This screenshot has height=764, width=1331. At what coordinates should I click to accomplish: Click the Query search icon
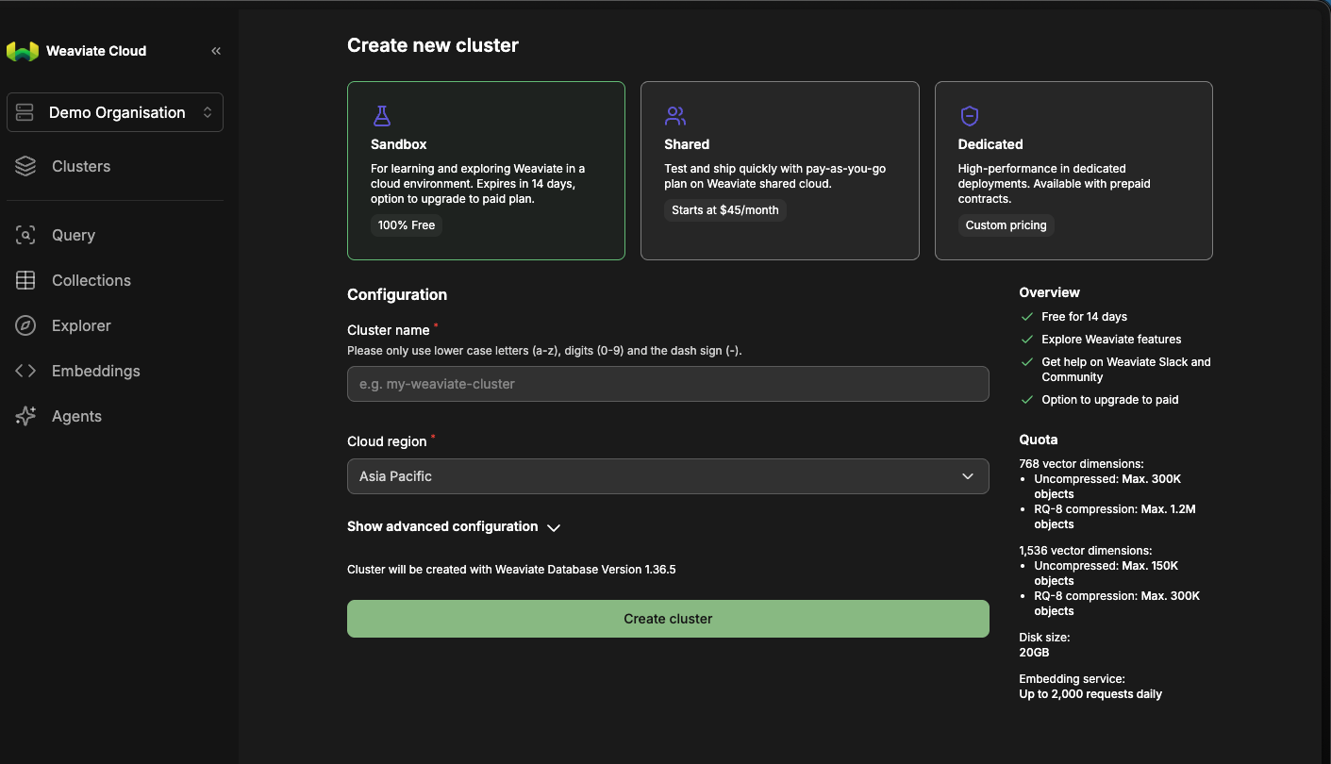25,236
